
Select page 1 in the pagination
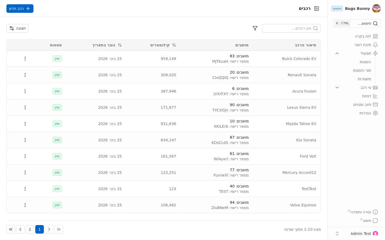[x=40, y=229]
